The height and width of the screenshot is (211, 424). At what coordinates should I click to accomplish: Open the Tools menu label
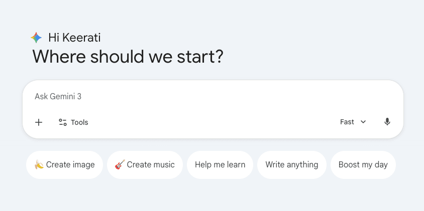(79, 122)
